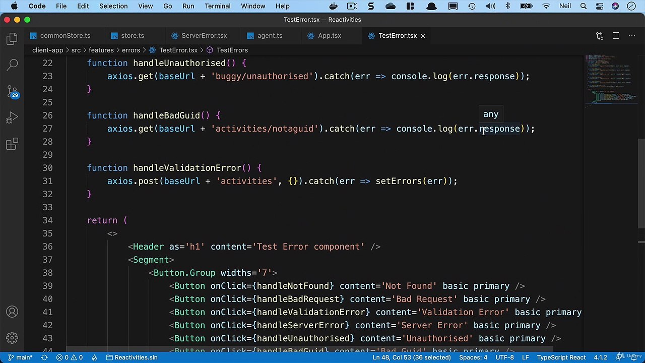
Task: Open the View menu
Action: coord(145,6)
